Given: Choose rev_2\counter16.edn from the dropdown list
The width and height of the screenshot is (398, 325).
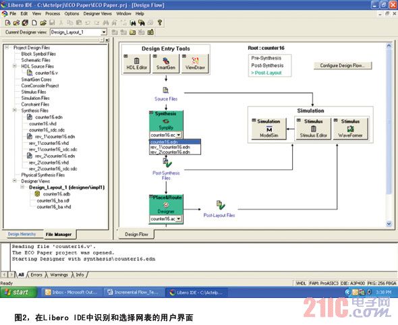Looking at the screenshot, I should pos(175,152).
